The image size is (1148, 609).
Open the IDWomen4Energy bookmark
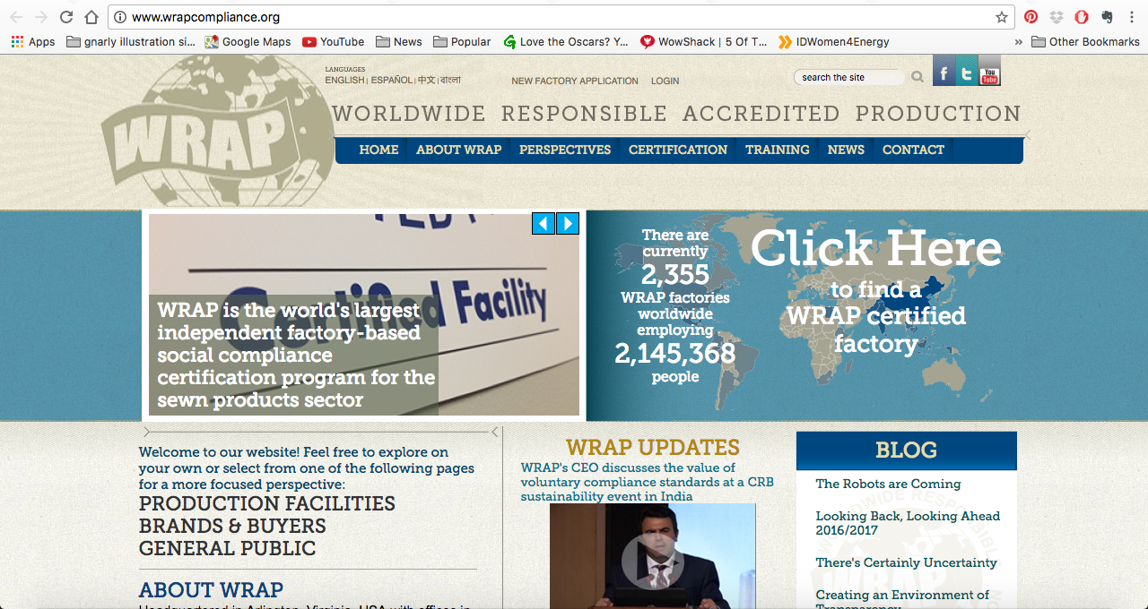[x=834, y=41]
